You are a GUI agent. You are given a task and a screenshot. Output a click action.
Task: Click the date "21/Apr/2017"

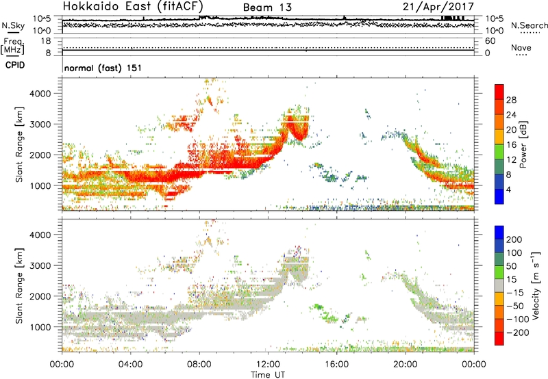click(x=438, y=7)
